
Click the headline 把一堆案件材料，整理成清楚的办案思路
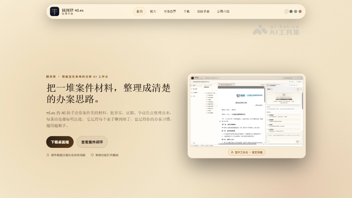[109, 93]
